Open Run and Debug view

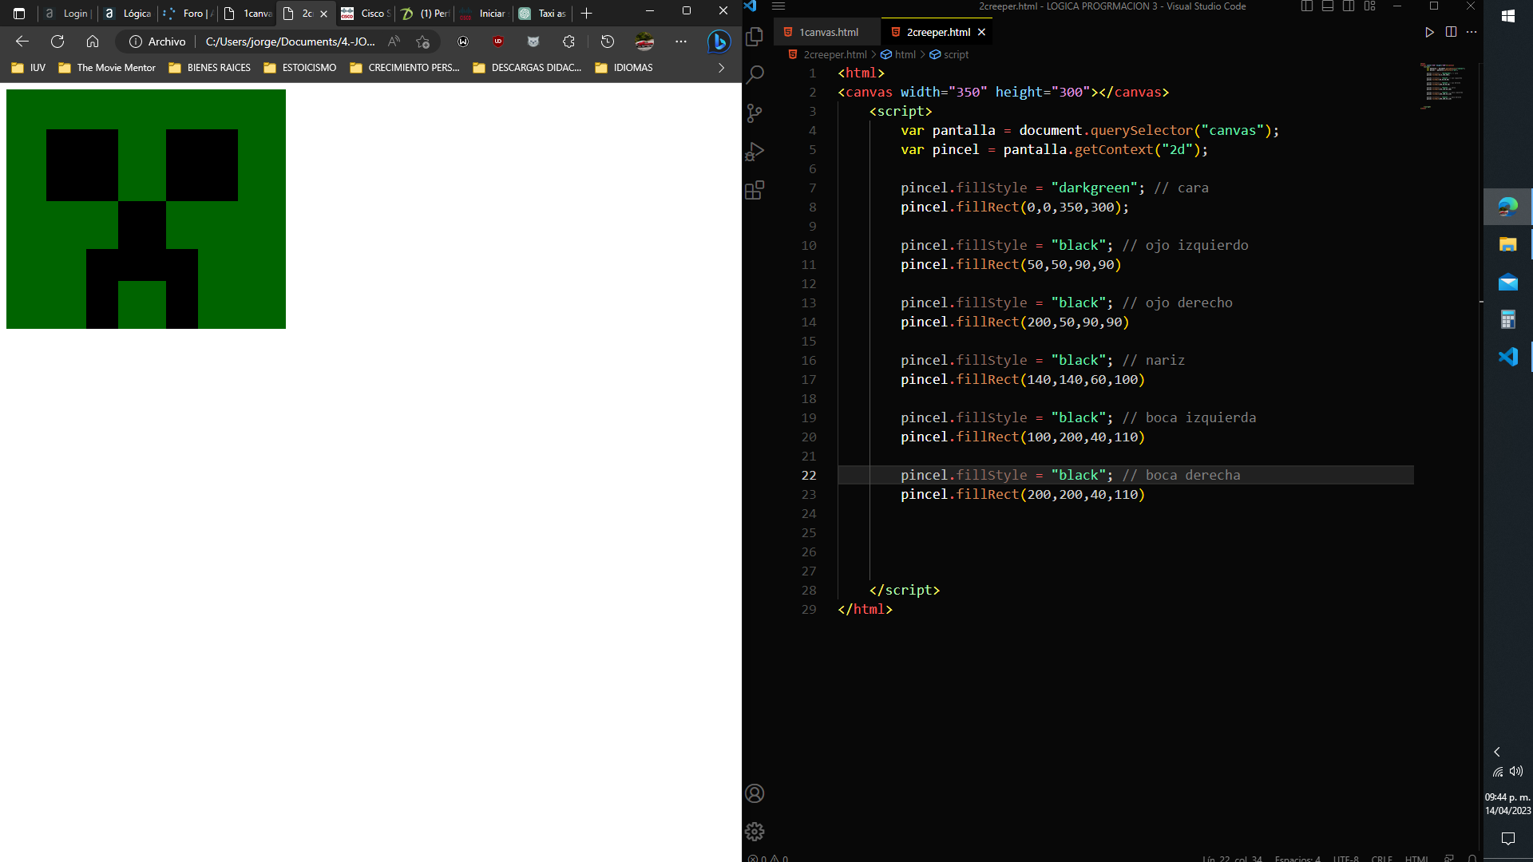click(755, 152)
